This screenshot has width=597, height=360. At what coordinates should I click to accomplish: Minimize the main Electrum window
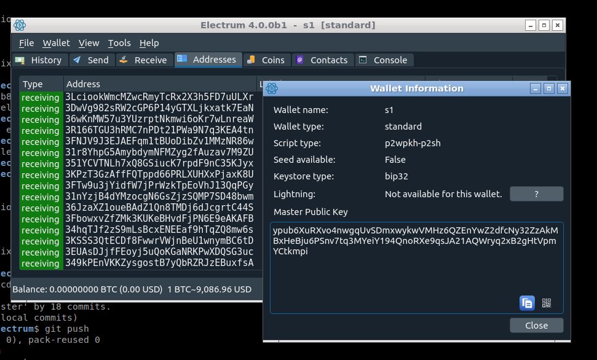531,25
